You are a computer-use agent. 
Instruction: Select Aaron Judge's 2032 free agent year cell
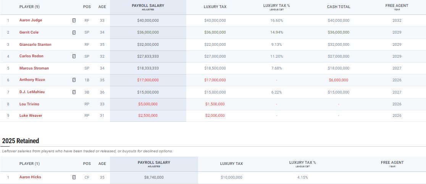tap(397, 21)
